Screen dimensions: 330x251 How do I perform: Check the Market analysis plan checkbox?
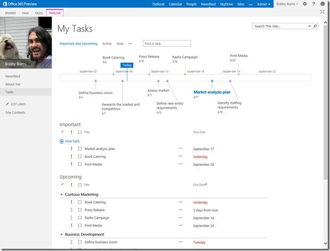click(x=80, y=149)
